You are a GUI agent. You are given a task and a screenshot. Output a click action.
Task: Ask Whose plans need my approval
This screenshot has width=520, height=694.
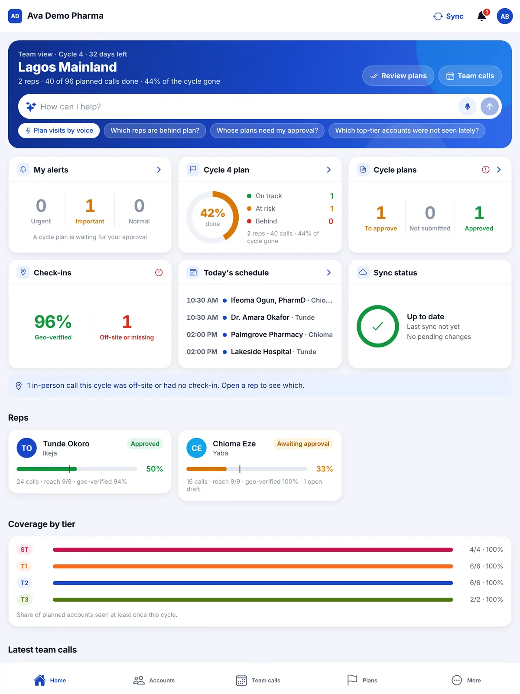tap(267, 131)
